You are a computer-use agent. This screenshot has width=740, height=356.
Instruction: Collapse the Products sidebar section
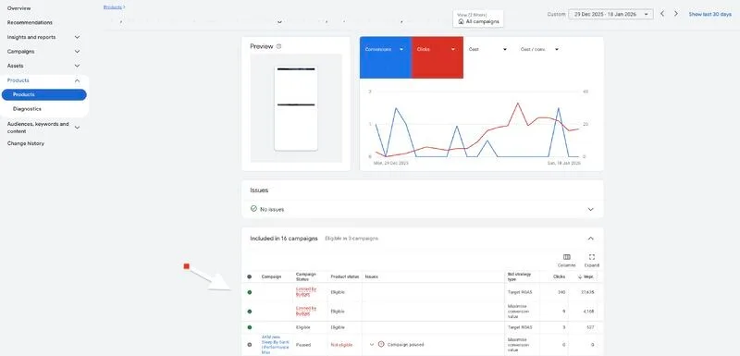tap(78, 80)
